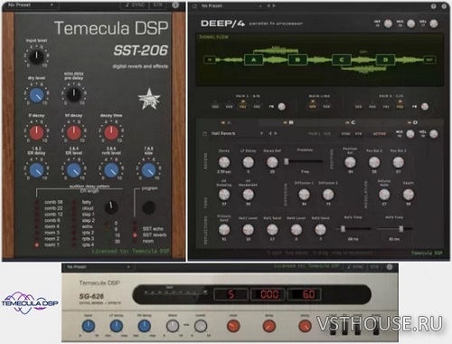Toggle ACTIVE on the Hall Reverb slot
Viewport: 452px width, 344px height.
(x=380, y=134)
